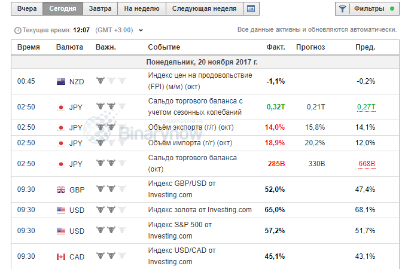405x269 pixels.
Task: Click the revised previous value 668B
Action: (366, 163)
